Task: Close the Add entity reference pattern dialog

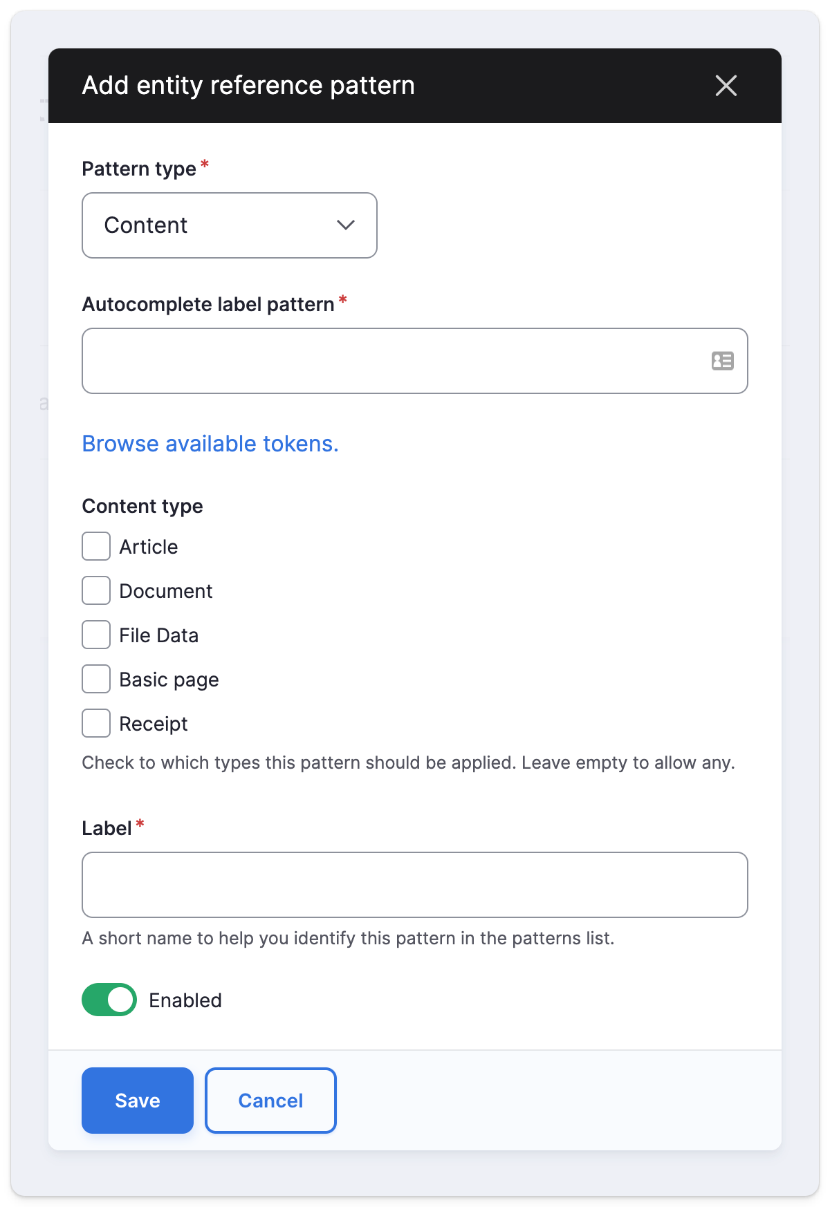Action: (x=726, y=86)
